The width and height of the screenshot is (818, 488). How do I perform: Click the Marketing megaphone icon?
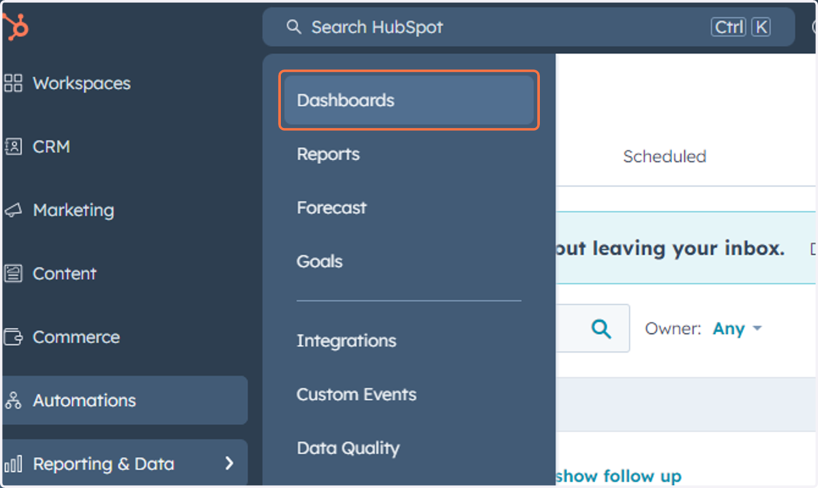click(13, 210)
